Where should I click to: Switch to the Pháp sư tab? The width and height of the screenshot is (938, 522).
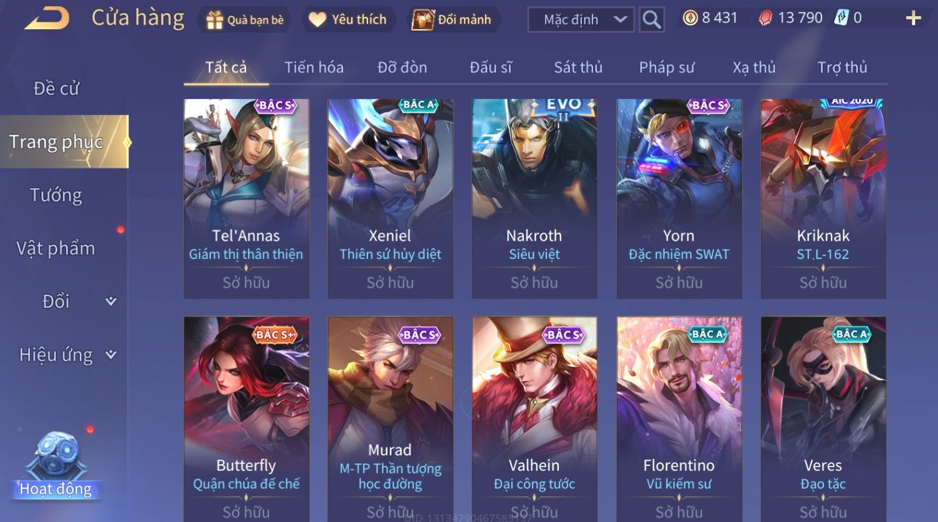(x=666, y=67)
